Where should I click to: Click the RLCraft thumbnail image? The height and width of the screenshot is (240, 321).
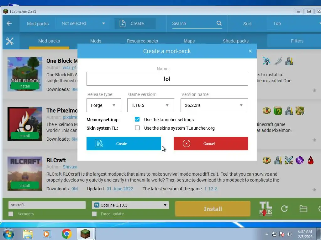pyautogui.click(x=25, y=173)
